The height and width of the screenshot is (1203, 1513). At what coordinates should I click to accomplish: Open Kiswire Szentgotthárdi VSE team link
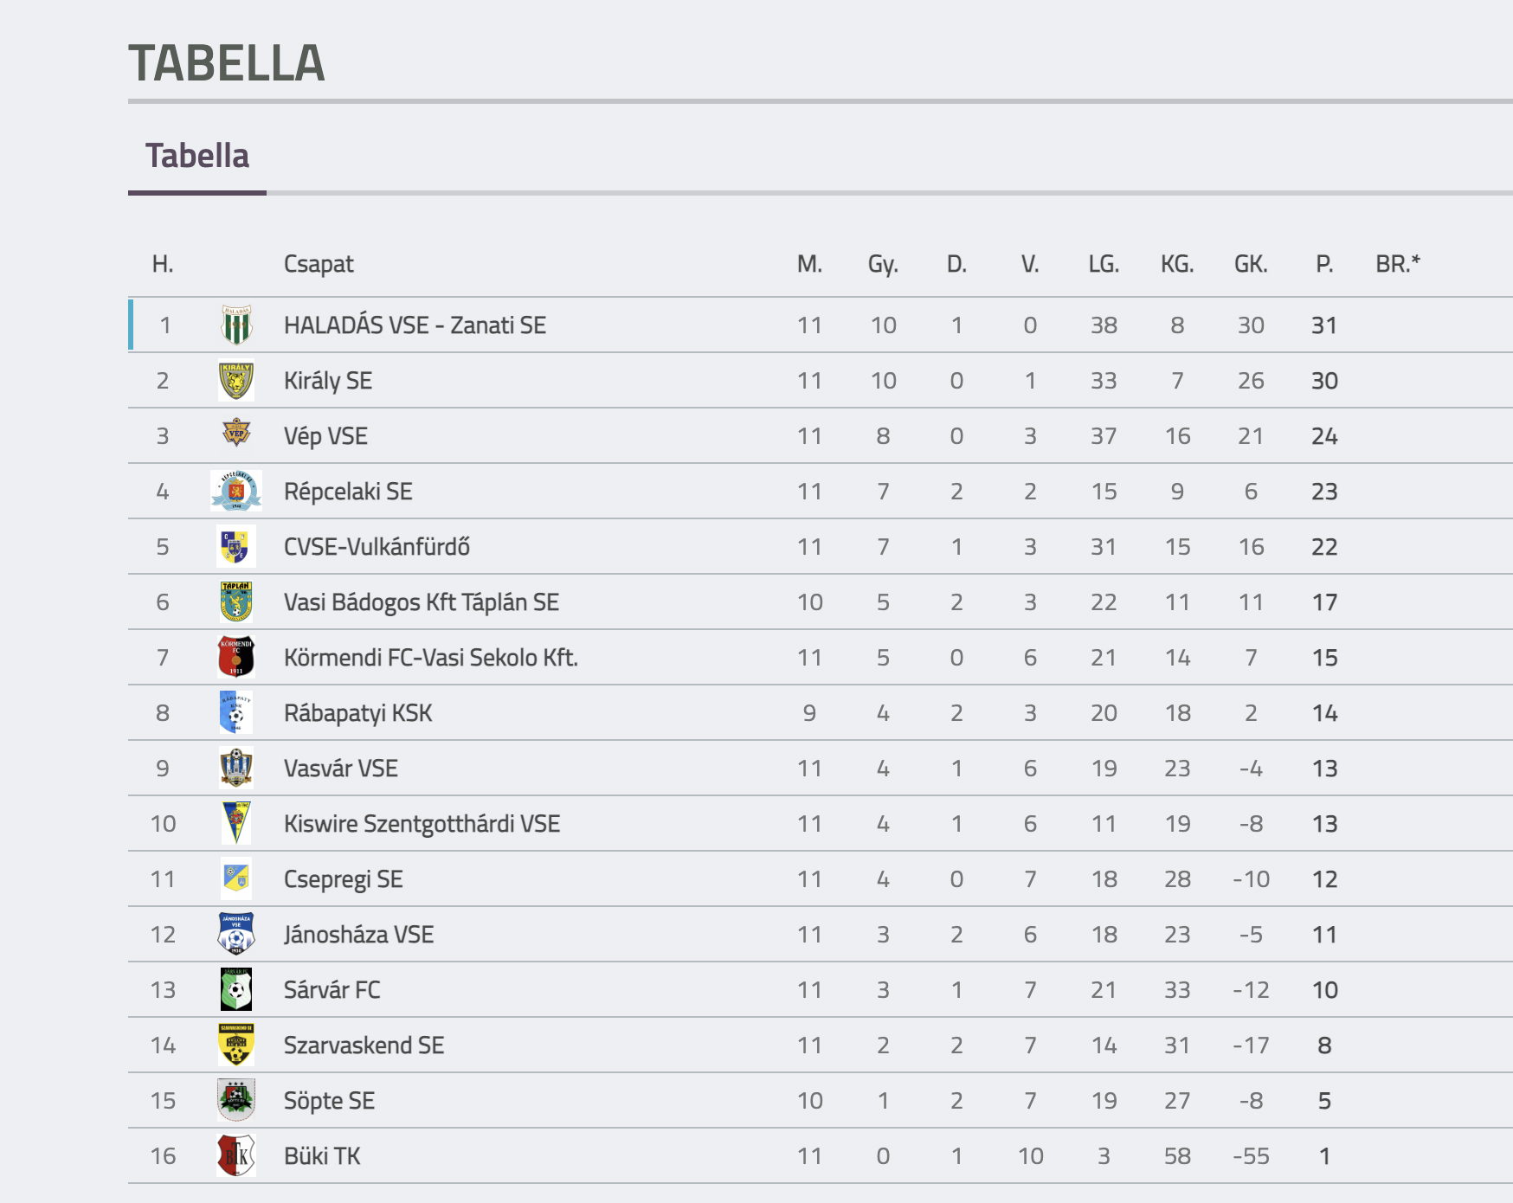click(422, 824)
